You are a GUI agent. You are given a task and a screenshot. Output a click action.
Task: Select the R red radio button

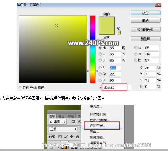pos(100,68)
